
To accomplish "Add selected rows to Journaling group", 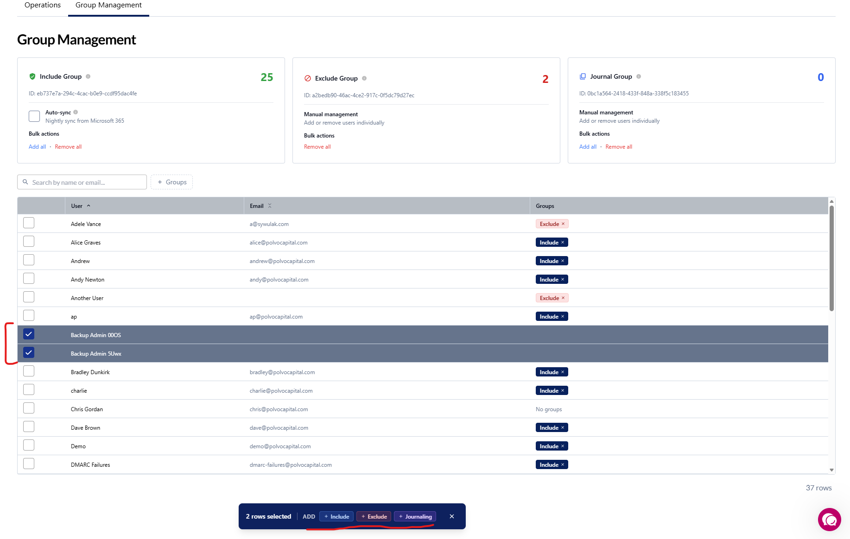I will coord(415,516).
